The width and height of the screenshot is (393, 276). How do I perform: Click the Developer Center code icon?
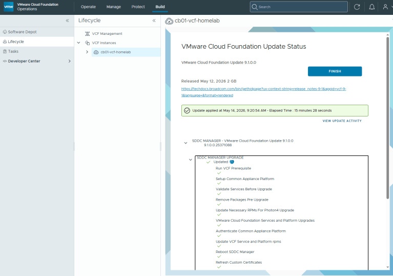coord(5,61)
